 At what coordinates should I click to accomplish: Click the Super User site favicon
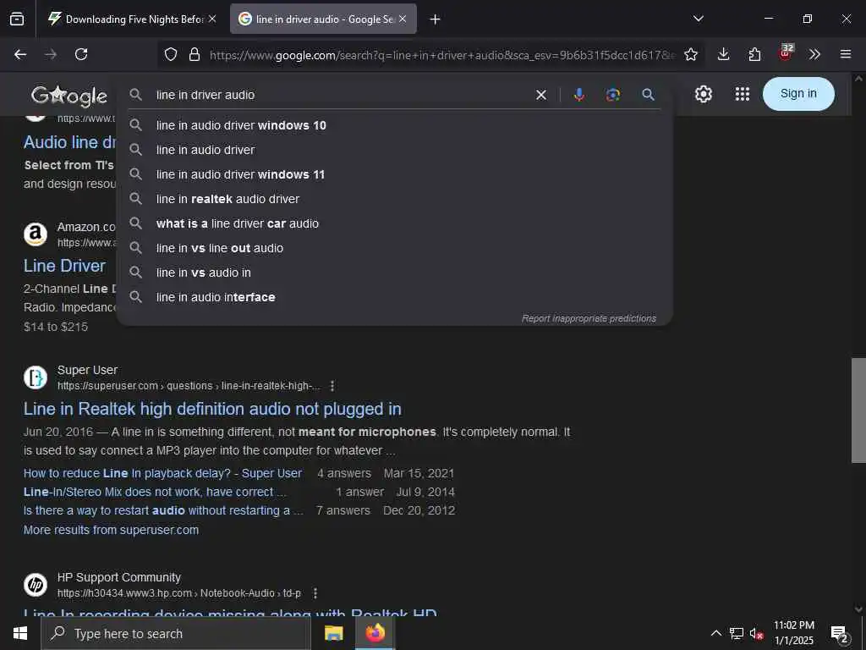coord(36,377)
